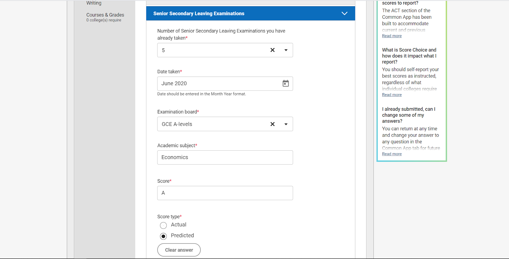Clear the number of examinations selection
This screenshot has height=259, width=509.
(x=272, y=50)
